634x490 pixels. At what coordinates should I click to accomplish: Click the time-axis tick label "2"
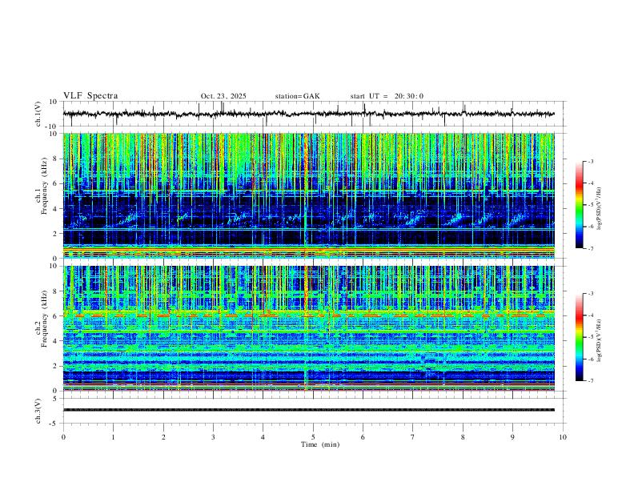coord(163,437)
